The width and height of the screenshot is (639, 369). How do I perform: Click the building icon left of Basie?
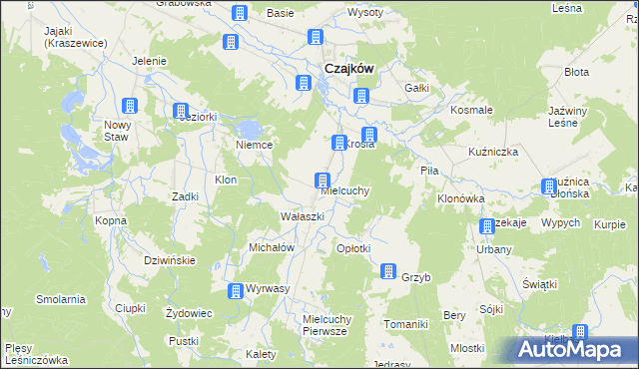pos(240,13)
